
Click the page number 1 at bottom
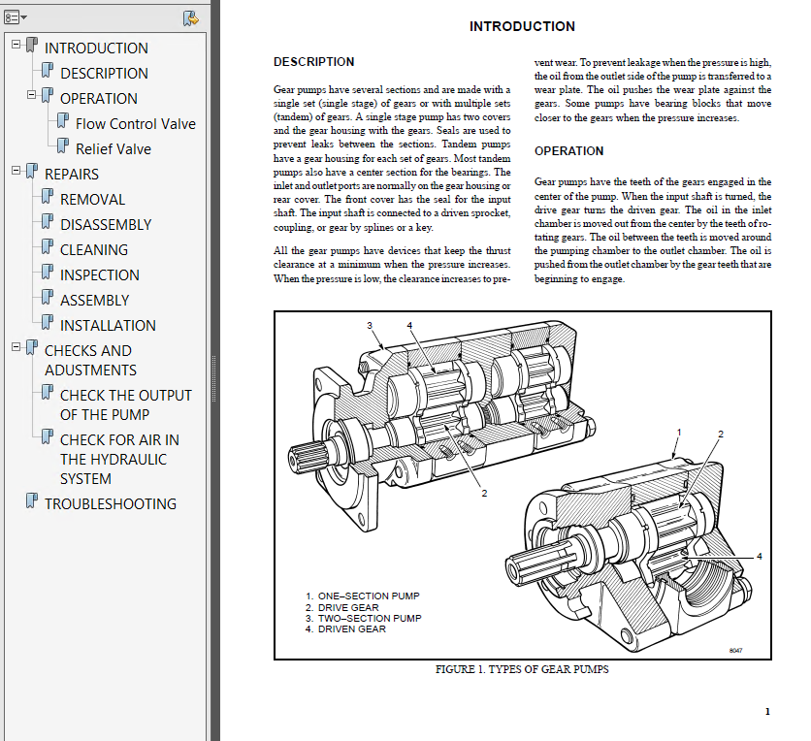[x=767, y=712]
